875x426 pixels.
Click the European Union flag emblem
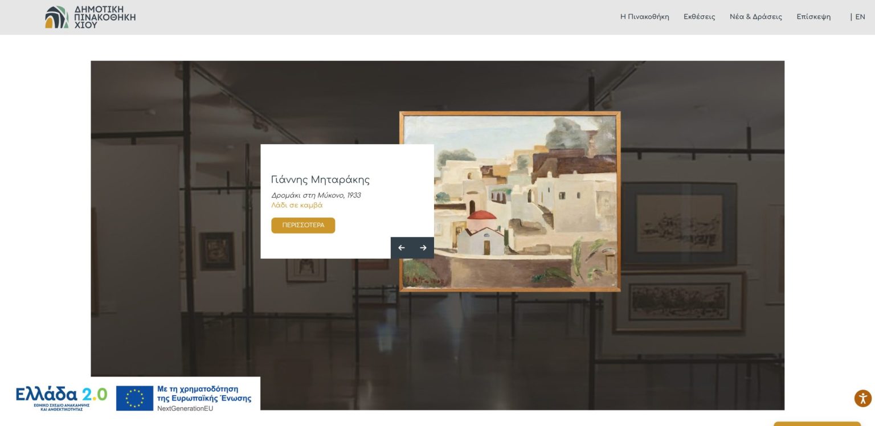pos(134,398)
